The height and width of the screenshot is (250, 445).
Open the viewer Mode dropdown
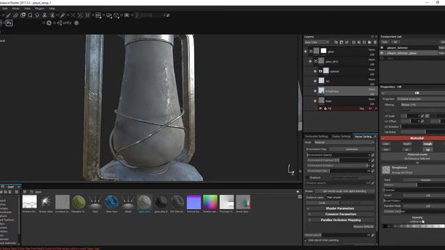tap(344, 142)
